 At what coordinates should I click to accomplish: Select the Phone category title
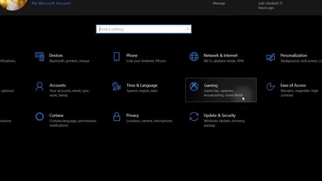pyautogui.click(x=132, y=55)
